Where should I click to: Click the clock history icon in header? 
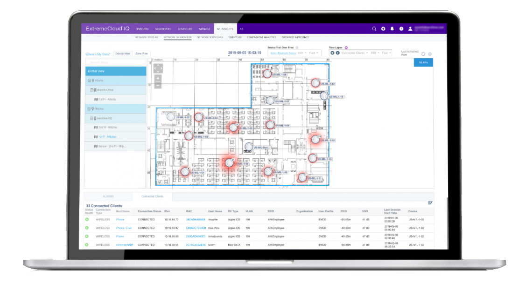coord(401,29)
